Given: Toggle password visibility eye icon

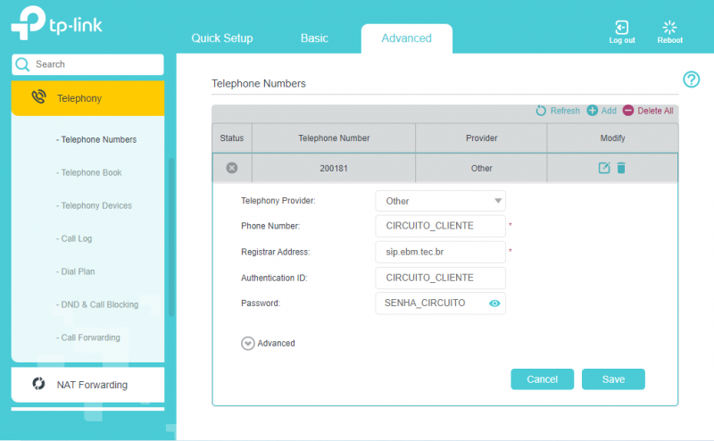Looking at the screenshot, I should click(x=494, y=304).
